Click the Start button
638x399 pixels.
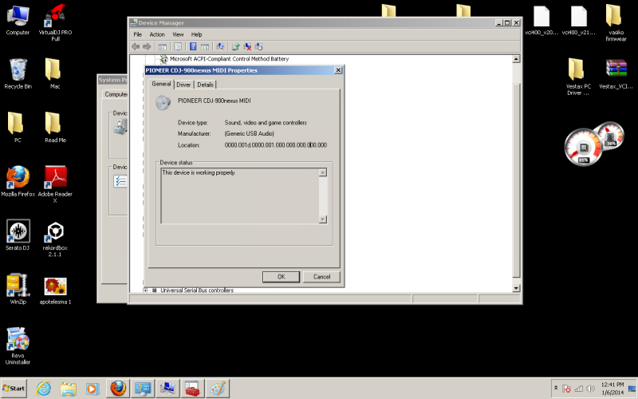point(14,389)
